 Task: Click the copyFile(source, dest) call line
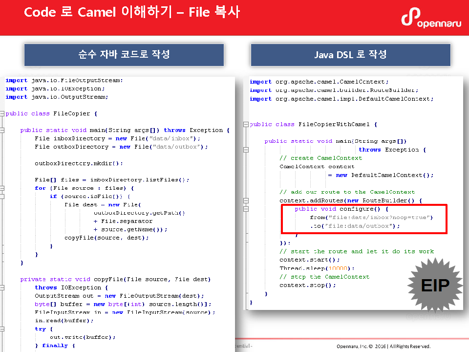(107, 238)
